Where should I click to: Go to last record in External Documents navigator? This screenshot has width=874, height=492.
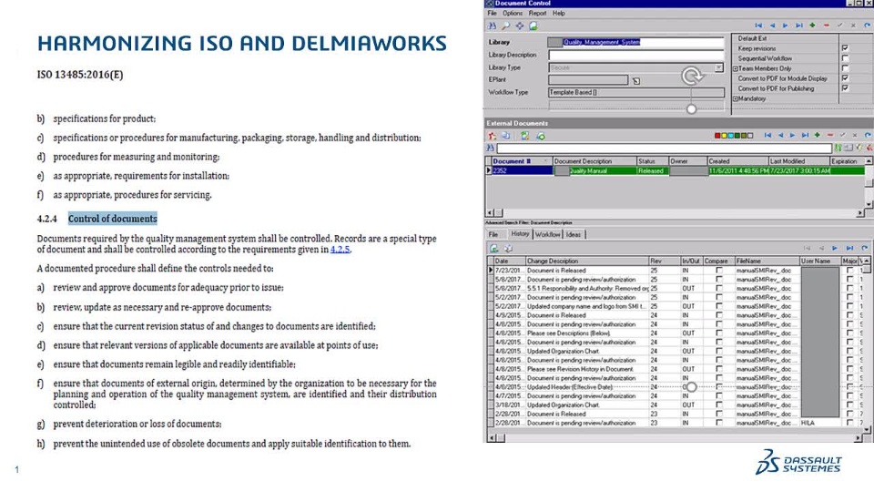click(x=805, y=135)
